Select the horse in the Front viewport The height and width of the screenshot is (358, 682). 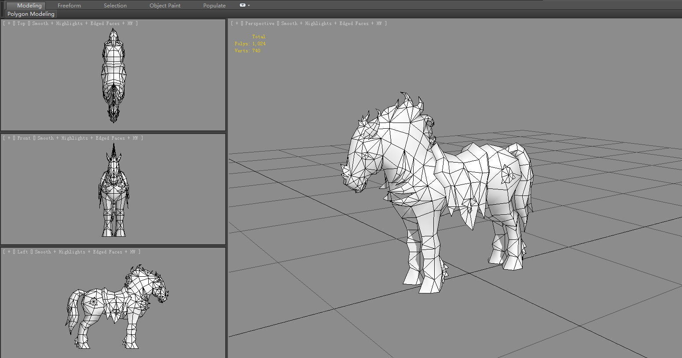[x=114, y=193]
